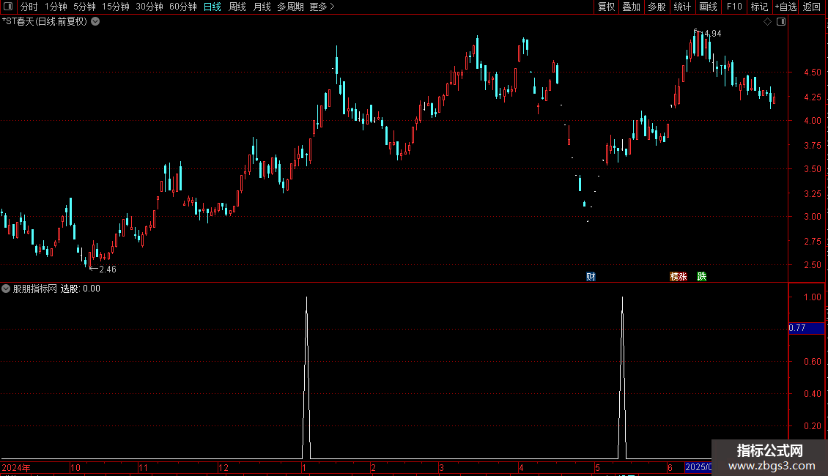Click month 12 on date axis
Screen dimensions: 828x476
point(223,467)
